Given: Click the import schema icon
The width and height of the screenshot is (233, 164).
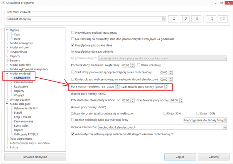Looking at the screenshot, I should pos(223,19).
